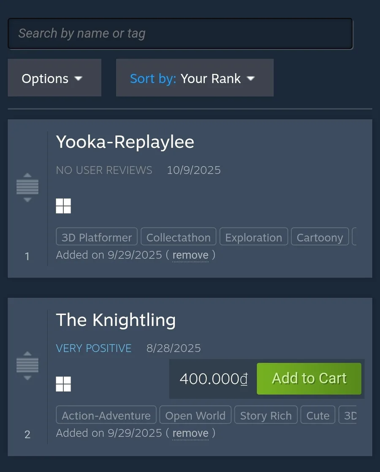The width and height of the screenshot is (380, 472).
Task: Open the Options dropdown
Action: 54,78
